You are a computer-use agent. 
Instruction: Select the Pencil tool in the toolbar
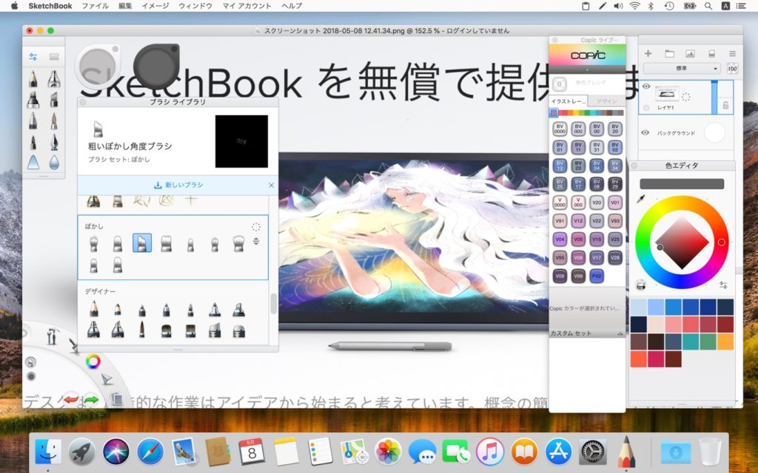click(x=33, y=80)
